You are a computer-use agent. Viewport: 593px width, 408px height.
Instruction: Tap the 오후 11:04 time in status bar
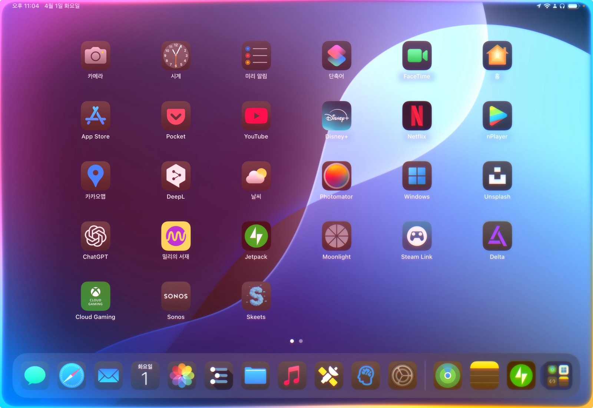click(26, 6)
